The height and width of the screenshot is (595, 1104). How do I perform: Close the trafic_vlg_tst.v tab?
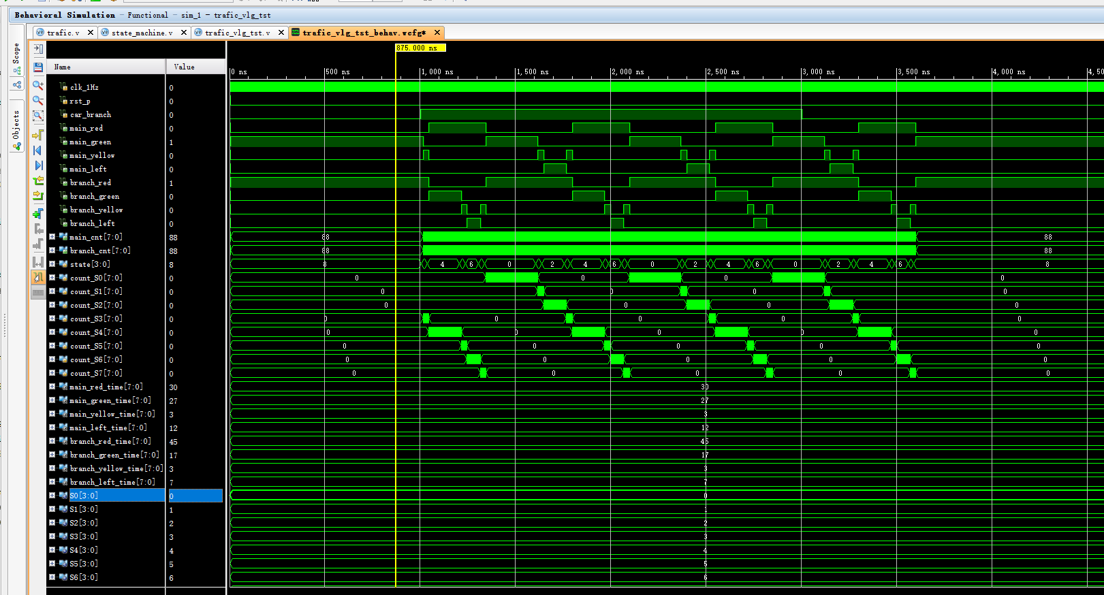(281, 33)
